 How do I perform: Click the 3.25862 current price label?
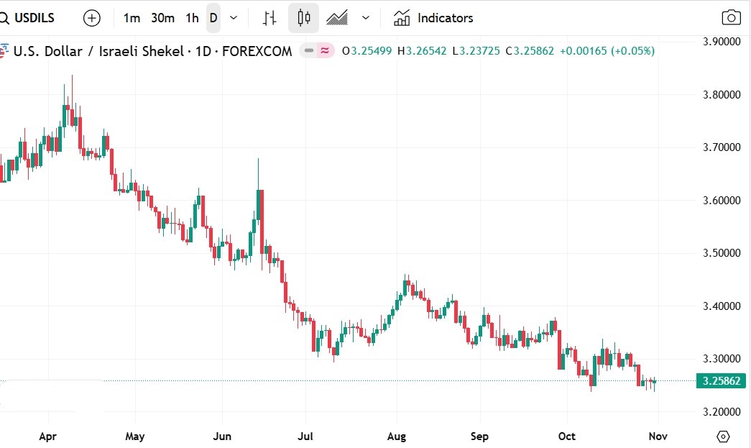[722, 381]
